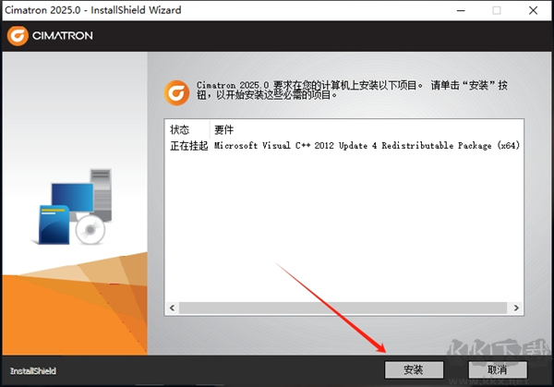Minimize the InstallShield Wizard window
Image resolution: width=554 pixels, height=387 pixels.
point(461,10)
